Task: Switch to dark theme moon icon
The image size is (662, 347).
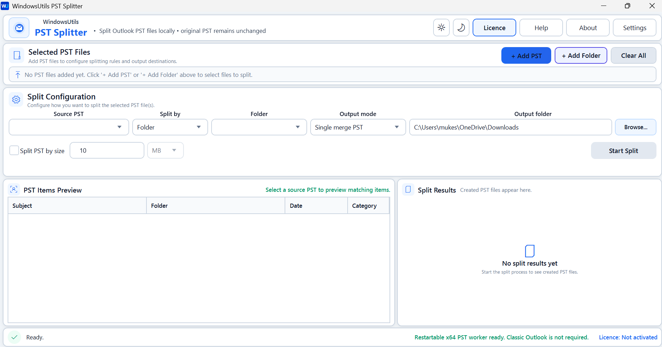Action: coord(461,28)
